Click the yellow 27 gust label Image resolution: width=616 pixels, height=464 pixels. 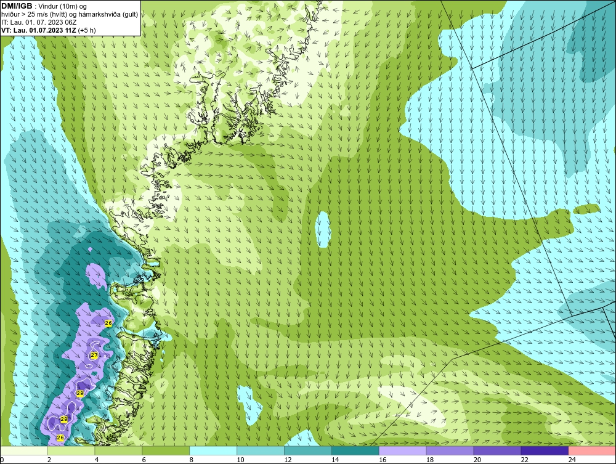click(x=94, y=355)
